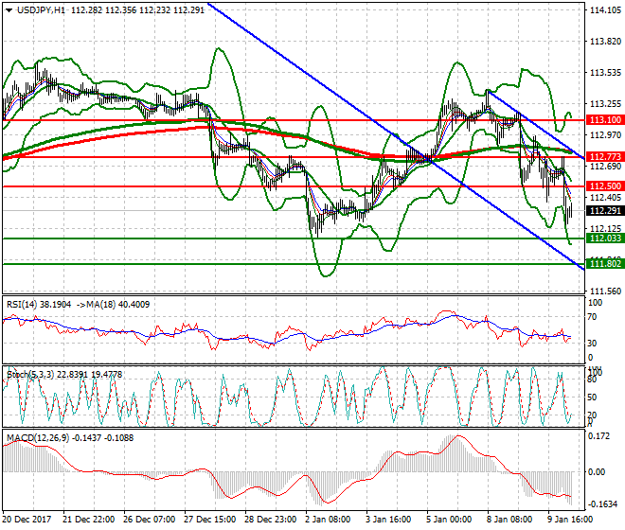
Task: Select the 5 Jan 00:00 time label
Action: pos(449,520)
